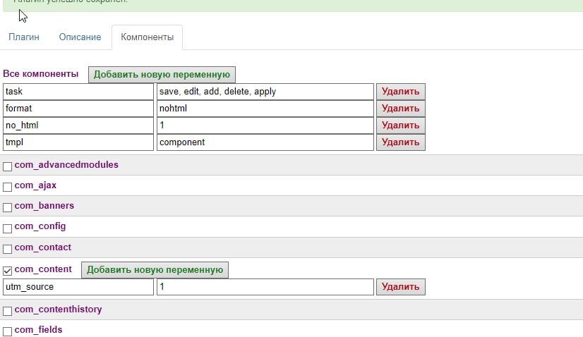Add new variable to Все компоненты
Screen dimensions: 583x337
tap(162, 74)
